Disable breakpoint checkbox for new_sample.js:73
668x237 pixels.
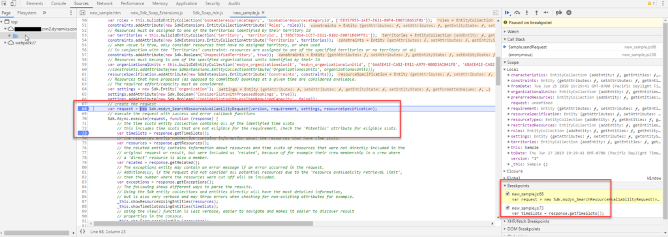coord(507,208)
